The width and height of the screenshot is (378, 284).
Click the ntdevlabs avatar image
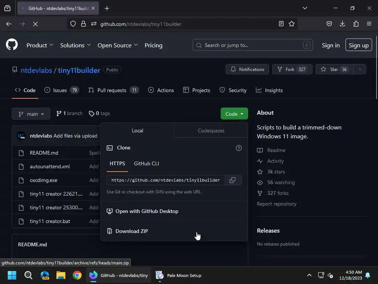(x=21, y=136)
